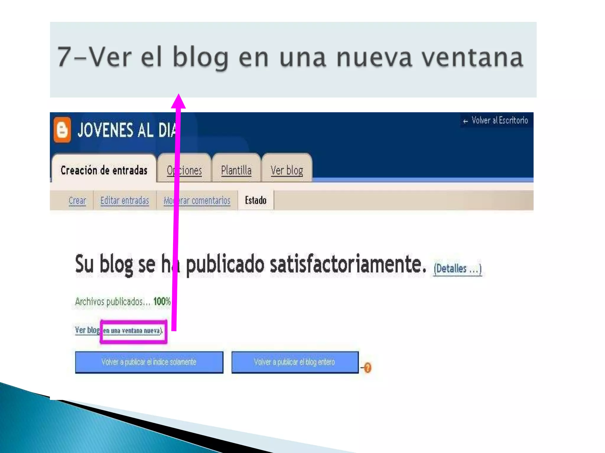Open the Editar entradas sub-tab
The width and height of the screenshot is (605, 453).
pyautogui.click(x=125, y=201)
